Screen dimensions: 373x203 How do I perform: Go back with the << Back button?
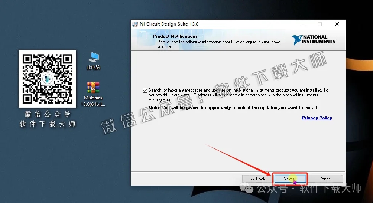pyautogui.click(x=258, y=179)
